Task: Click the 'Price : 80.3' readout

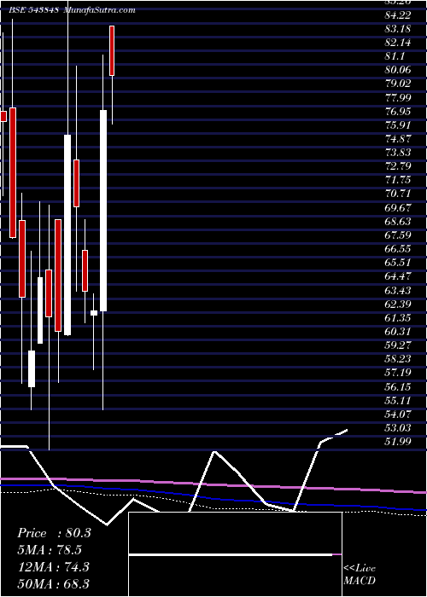Action: click(54, 533)
